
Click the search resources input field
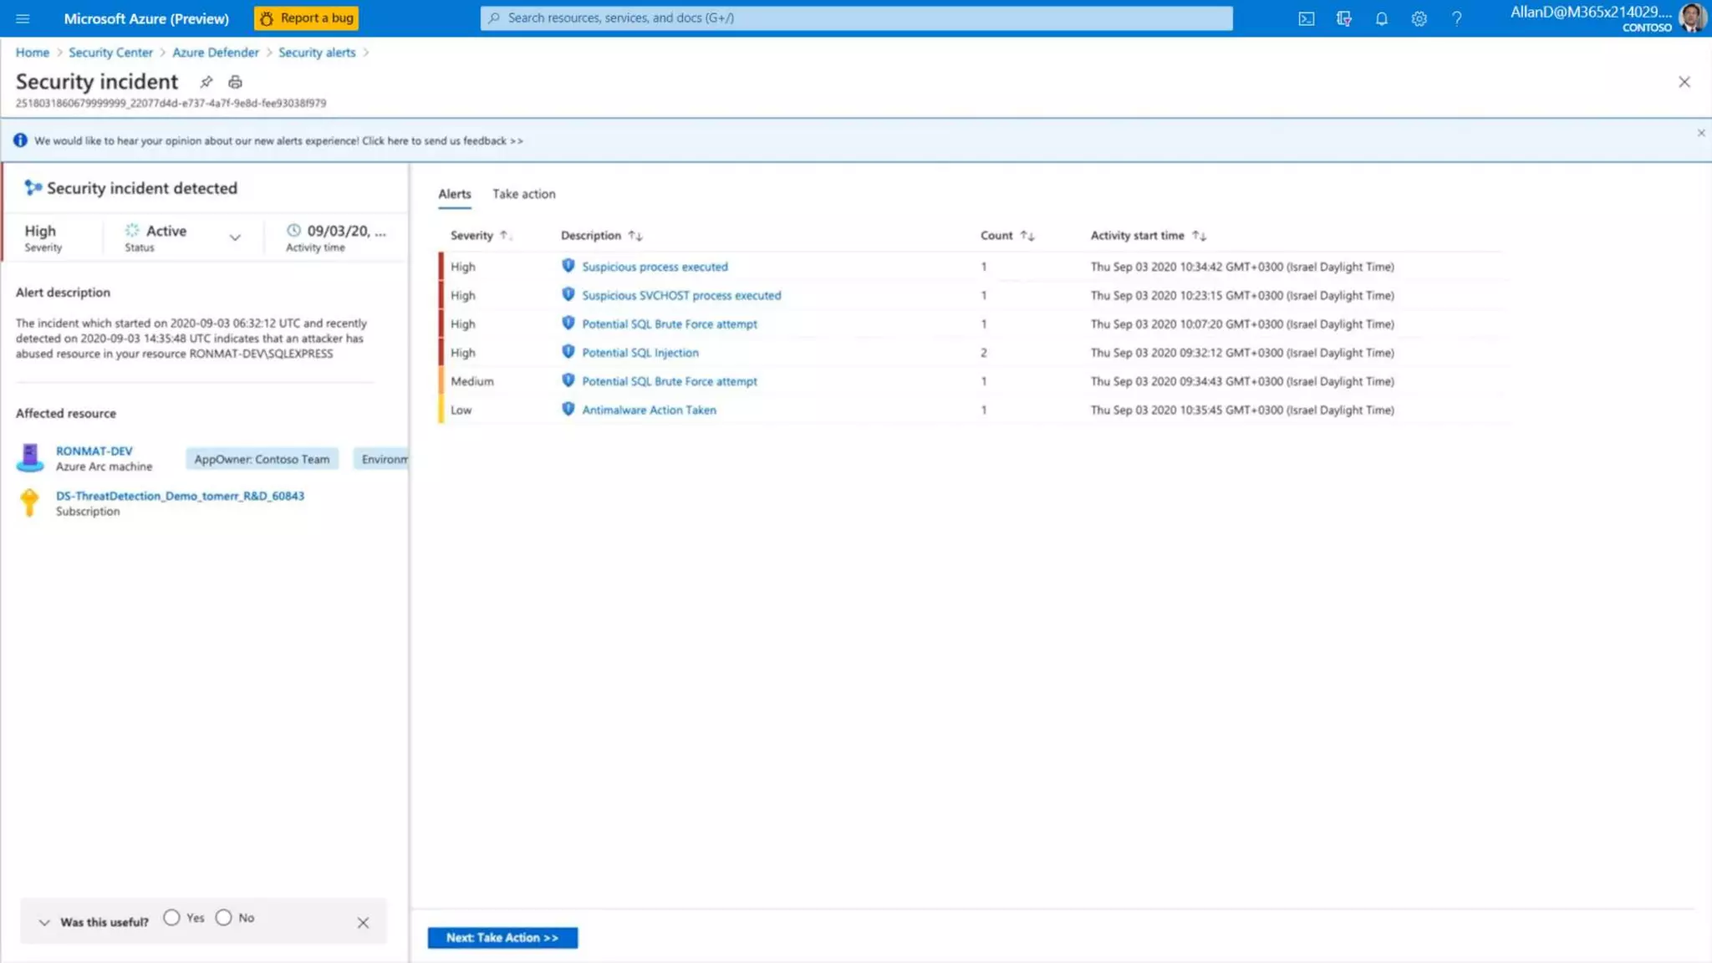pos(856,18)
